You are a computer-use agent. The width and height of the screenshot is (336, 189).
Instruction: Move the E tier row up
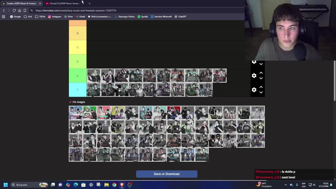(x=261, y=73)
